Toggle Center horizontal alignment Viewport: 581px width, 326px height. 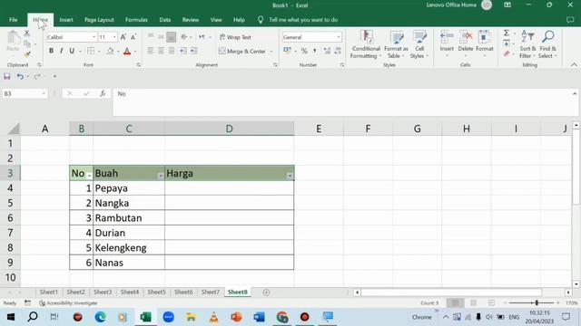[x=161, y=51]
